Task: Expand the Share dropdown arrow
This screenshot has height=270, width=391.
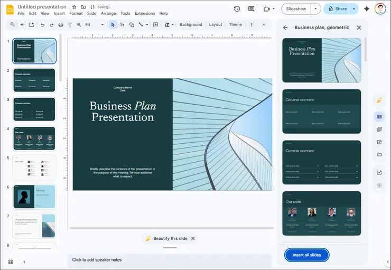Action: [x=354, y=9]
